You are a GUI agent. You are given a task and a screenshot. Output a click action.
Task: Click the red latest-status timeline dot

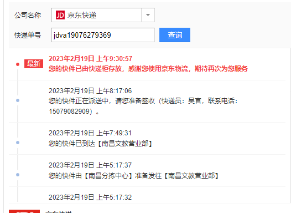[18, 64]
